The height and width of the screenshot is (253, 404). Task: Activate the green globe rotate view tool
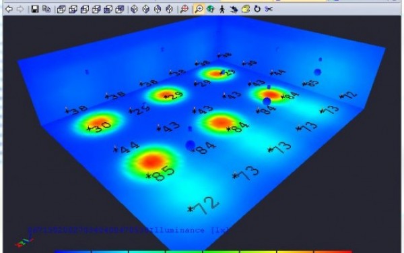click(211, 9)
